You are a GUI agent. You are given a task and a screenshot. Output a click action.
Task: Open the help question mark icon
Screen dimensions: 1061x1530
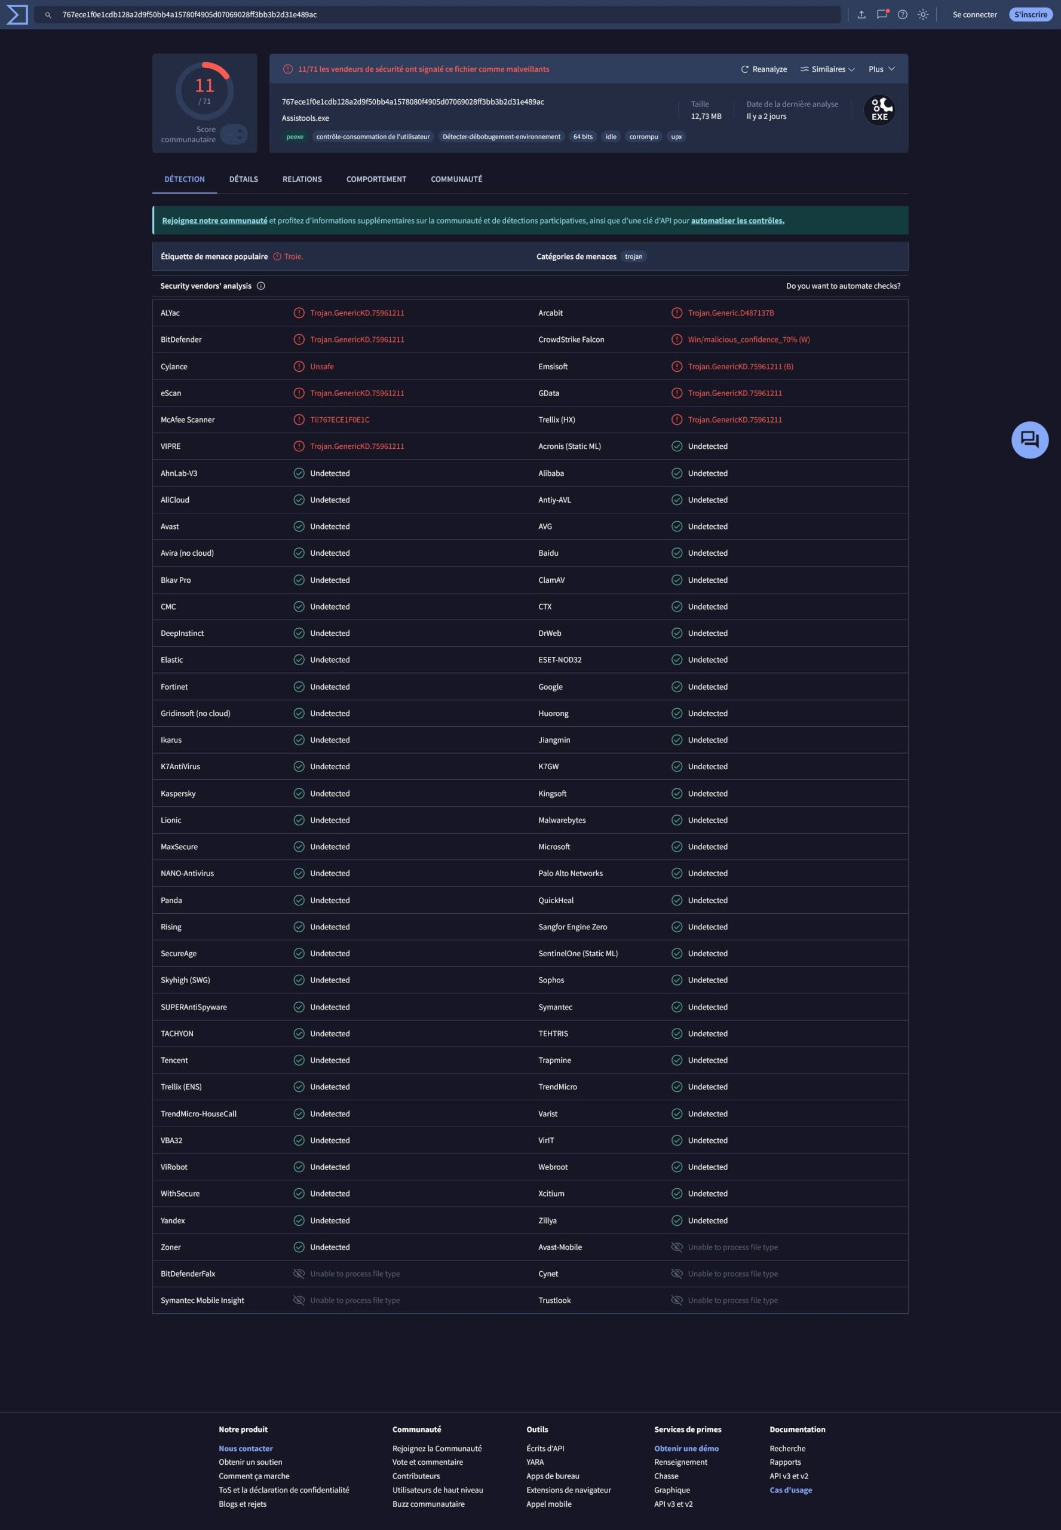(x=902, y=14)
